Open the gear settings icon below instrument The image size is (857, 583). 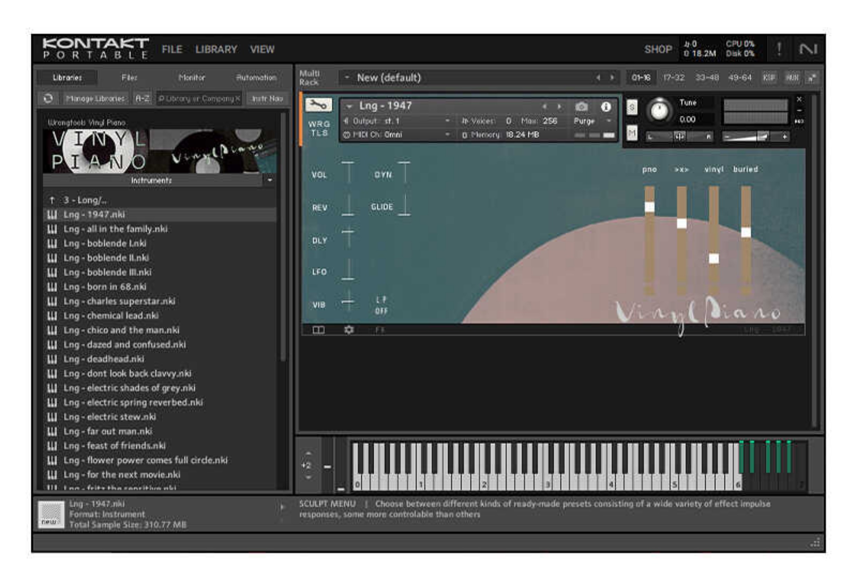tap(348, 330)
